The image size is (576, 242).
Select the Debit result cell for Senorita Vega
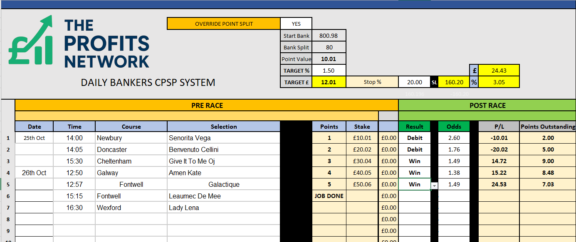[x=414, y=138]
